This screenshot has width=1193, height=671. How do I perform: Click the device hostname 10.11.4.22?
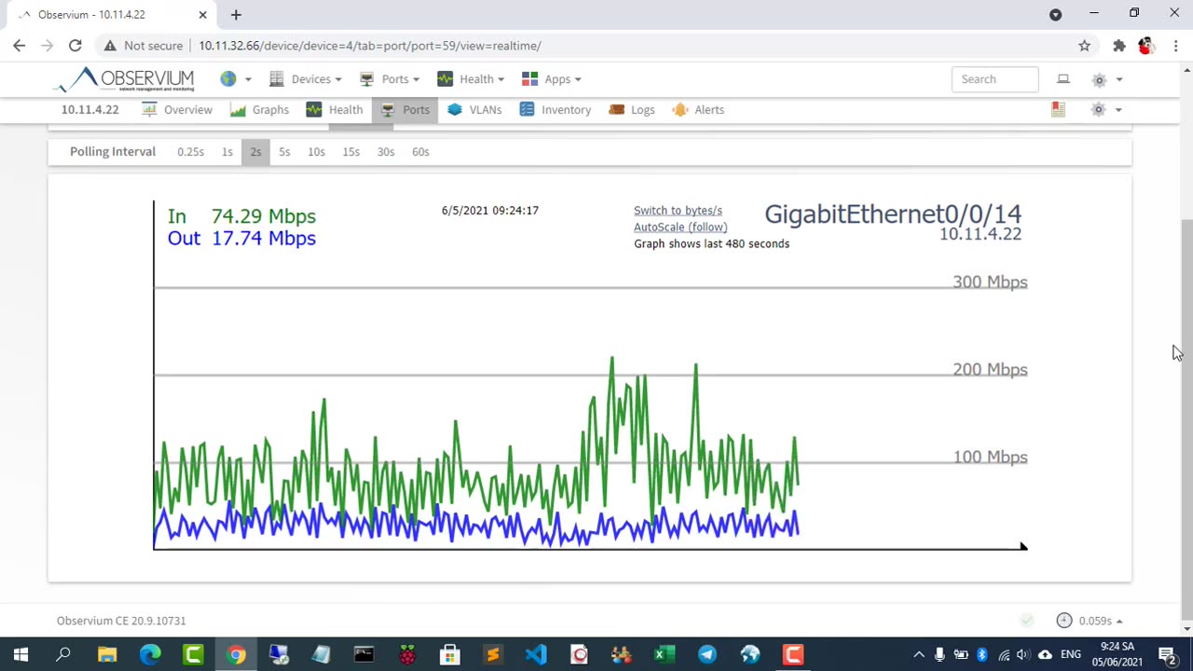[x=89, y=110]
